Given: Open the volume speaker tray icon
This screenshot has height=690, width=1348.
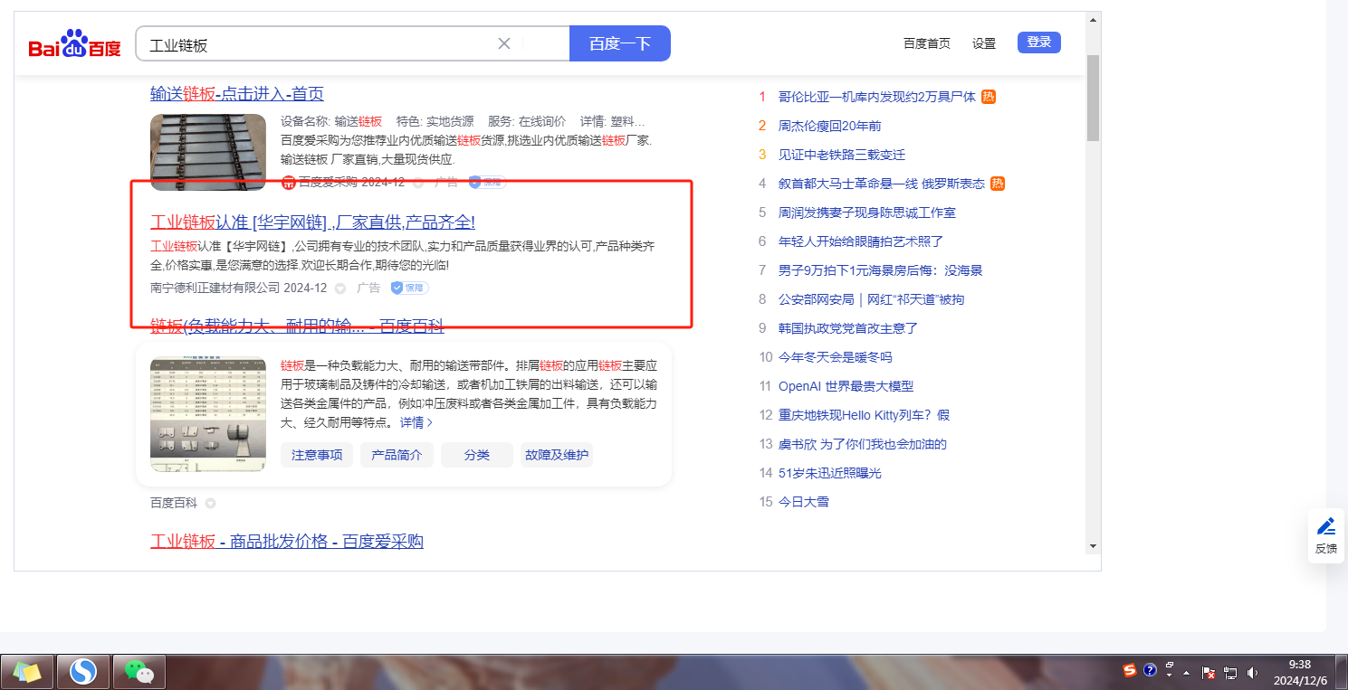Looking at the screenshot, I should coord(1253,673).
